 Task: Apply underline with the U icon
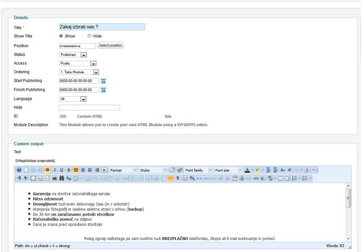[61, 170]
